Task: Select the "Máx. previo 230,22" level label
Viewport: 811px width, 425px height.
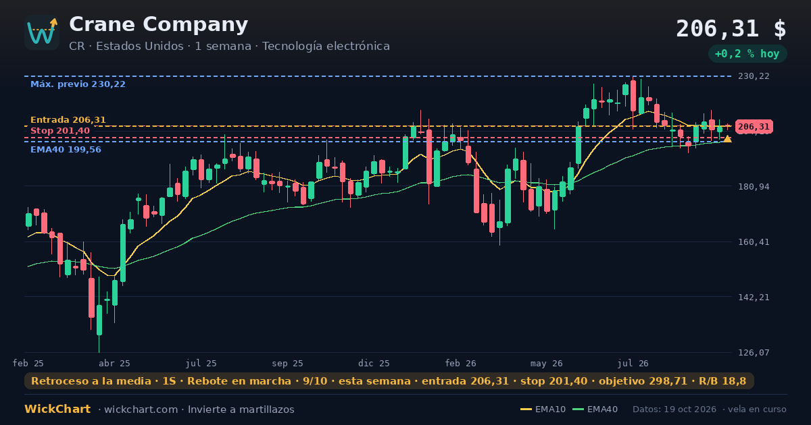Action: click(78, 84)
